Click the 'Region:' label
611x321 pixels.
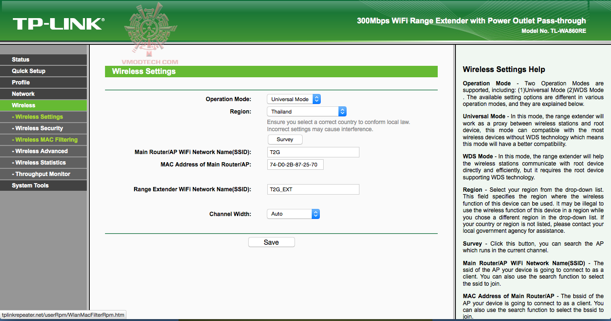click(241, 112)
